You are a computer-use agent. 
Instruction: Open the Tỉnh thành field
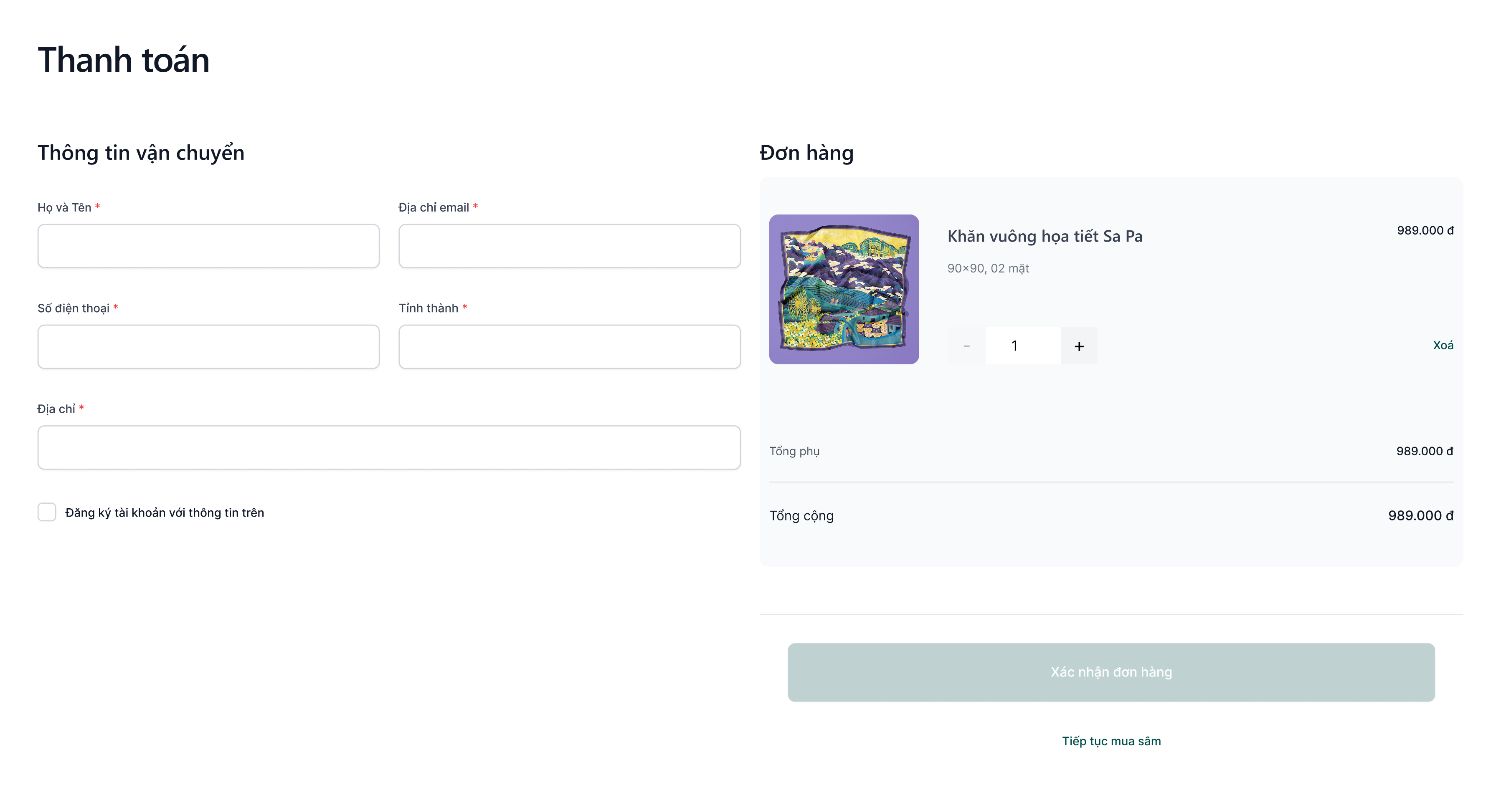(x=569, y=347)
